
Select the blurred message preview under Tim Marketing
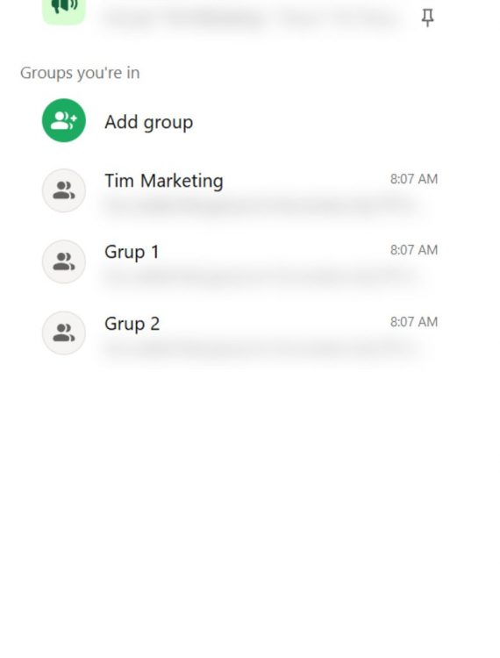(260, 207)
